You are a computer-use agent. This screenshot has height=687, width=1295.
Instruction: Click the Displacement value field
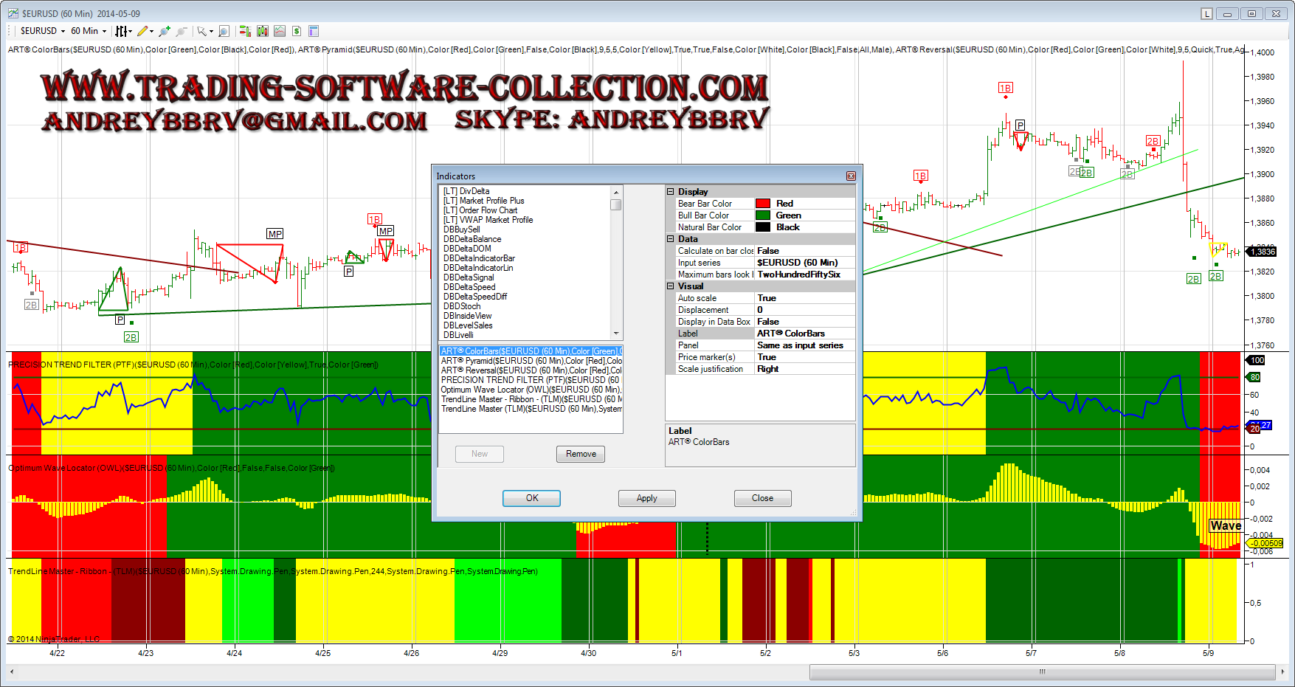click(x=804, y=310)
